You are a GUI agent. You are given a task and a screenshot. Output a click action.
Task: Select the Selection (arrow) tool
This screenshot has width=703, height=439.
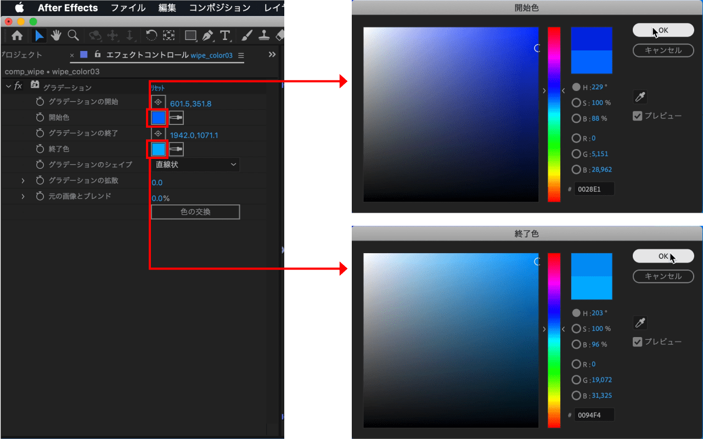pos(39,36)
